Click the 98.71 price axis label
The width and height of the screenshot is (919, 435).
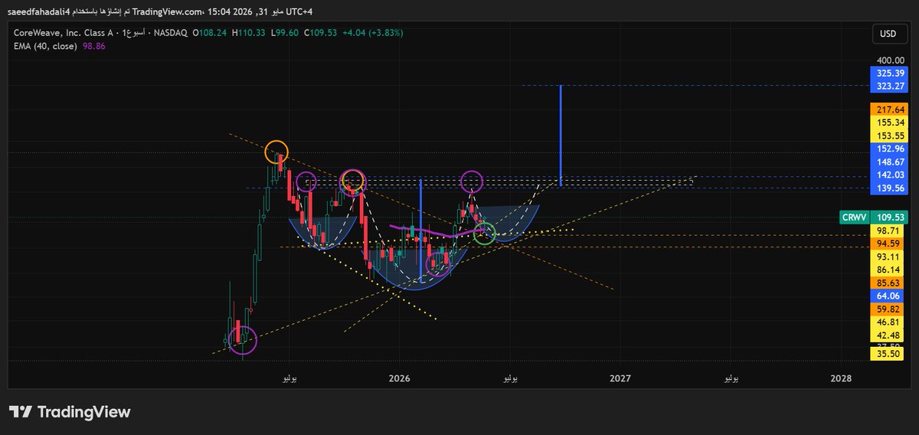[x=887, y=231]
